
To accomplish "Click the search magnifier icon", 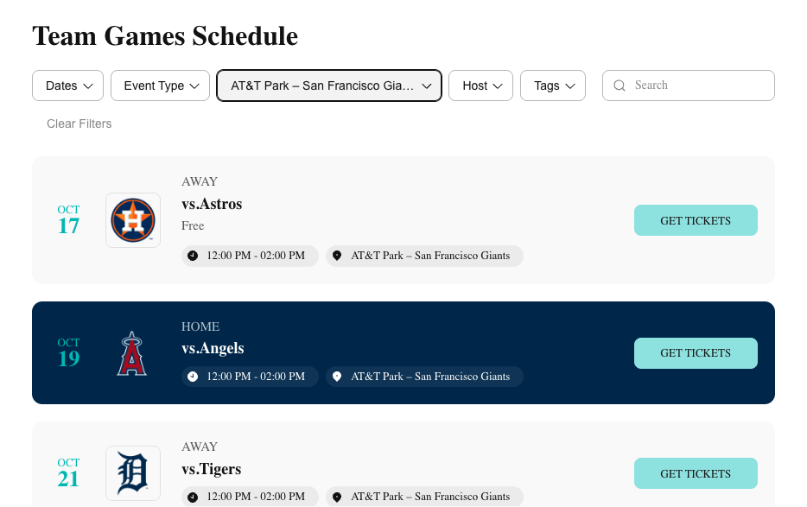I will point(620,86).
